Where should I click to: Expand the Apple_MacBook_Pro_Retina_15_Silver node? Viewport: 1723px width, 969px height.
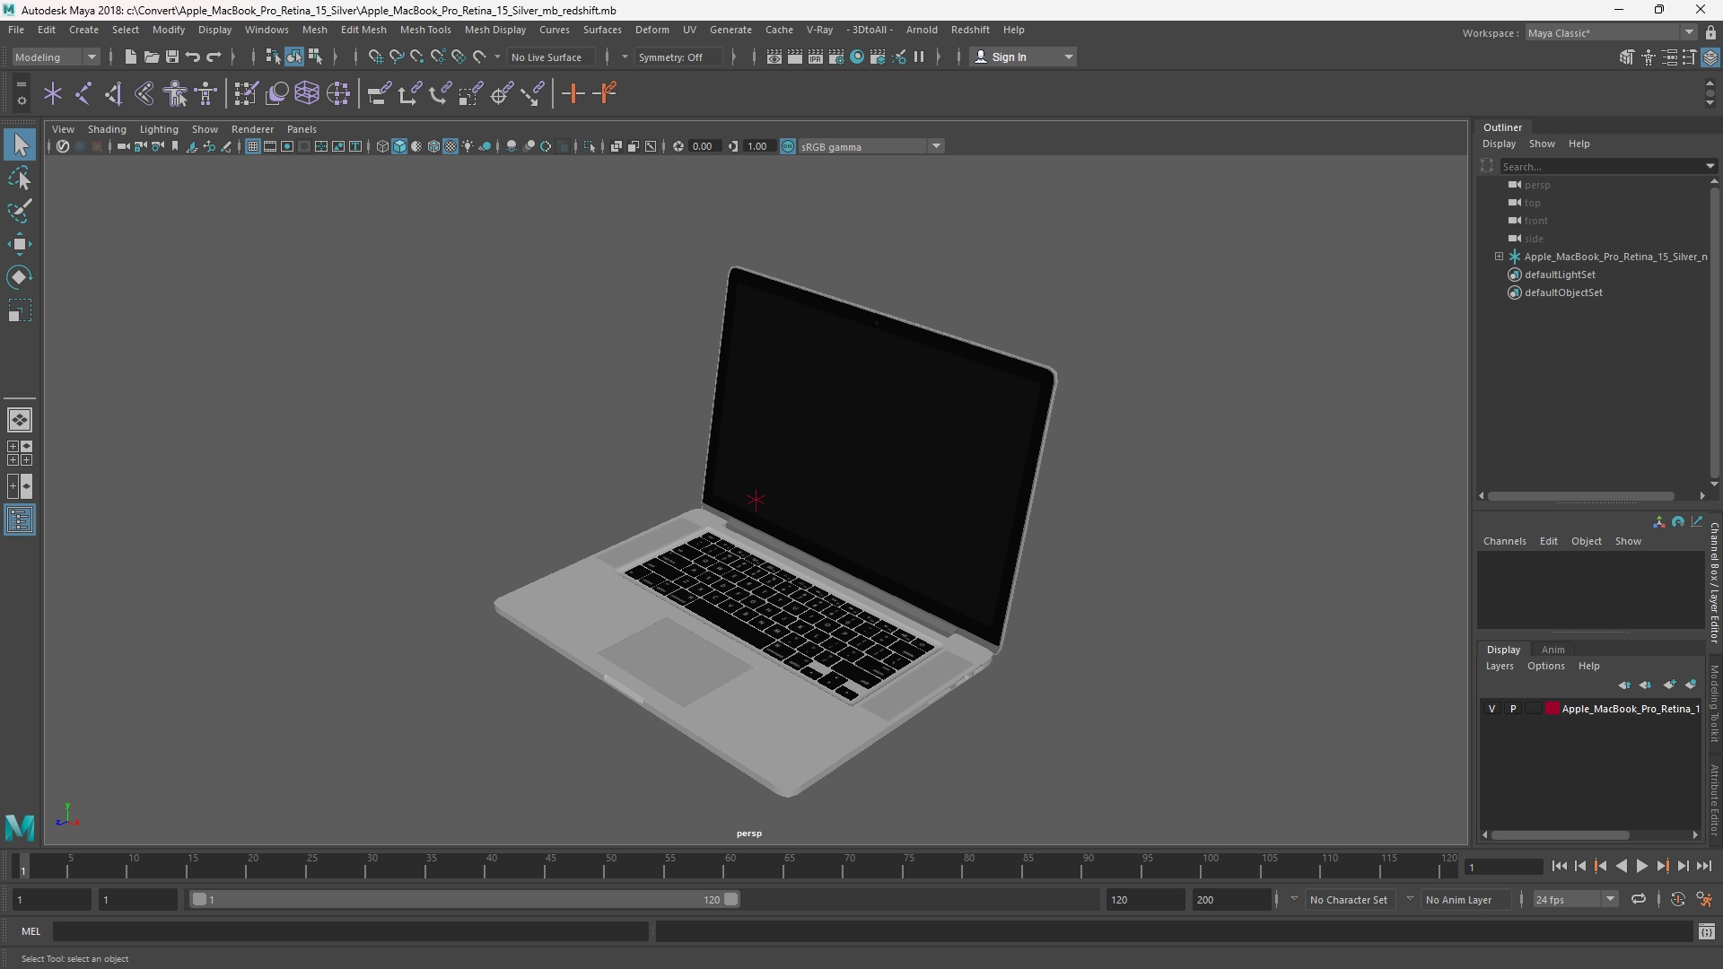(x=1499, y=257)
